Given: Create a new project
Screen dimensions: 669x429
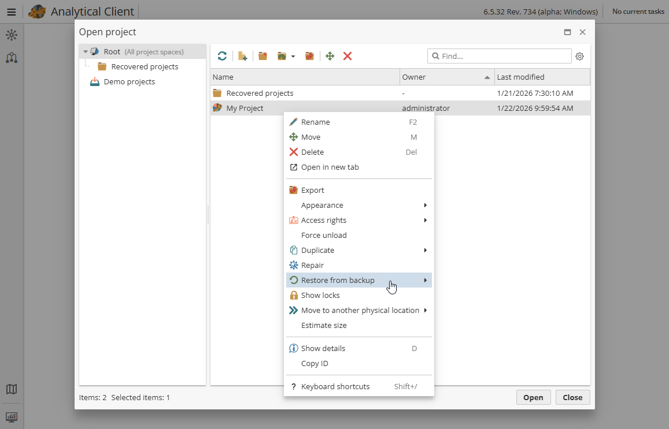Looking at the screenshot, I should click(242, 56).
